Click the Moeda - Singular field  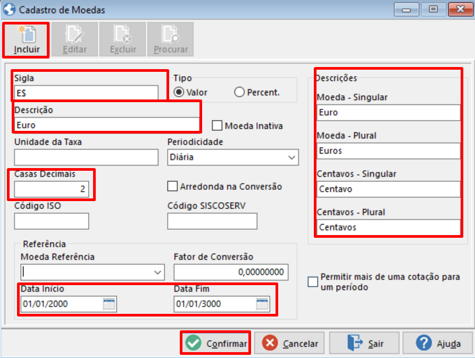coord(389,113)
